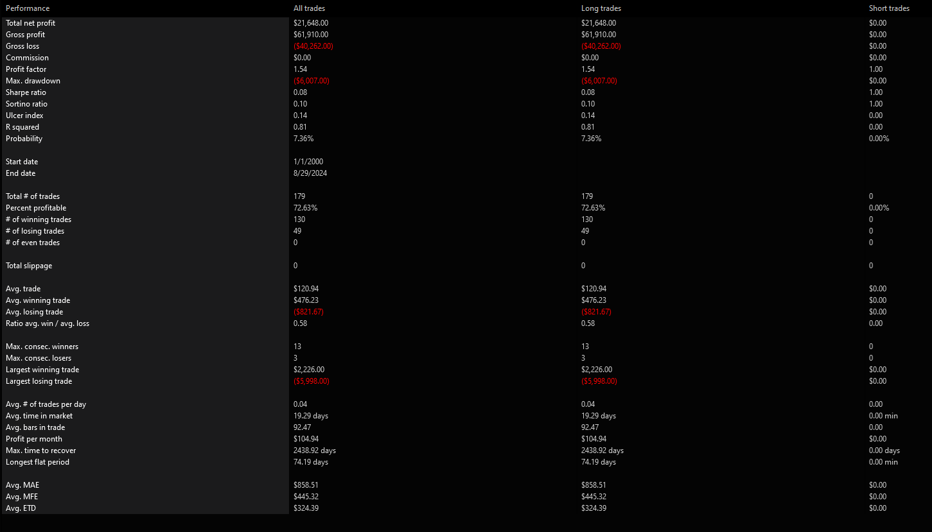Click All trades winning count 130
Screen dimensions: 932x532
(x=299, y=219)
